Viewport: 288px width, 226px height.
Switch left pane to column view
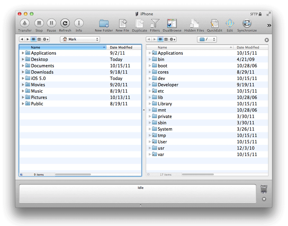(39, 39)
